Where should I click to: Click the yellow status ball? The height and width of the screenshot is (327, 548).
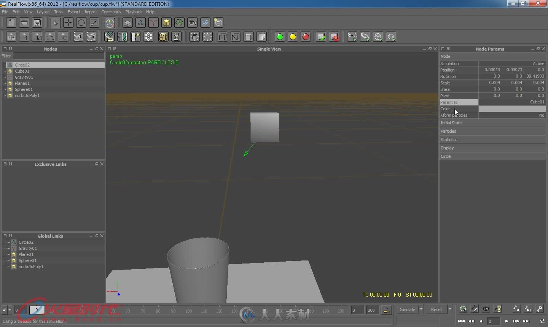(293, 37)
